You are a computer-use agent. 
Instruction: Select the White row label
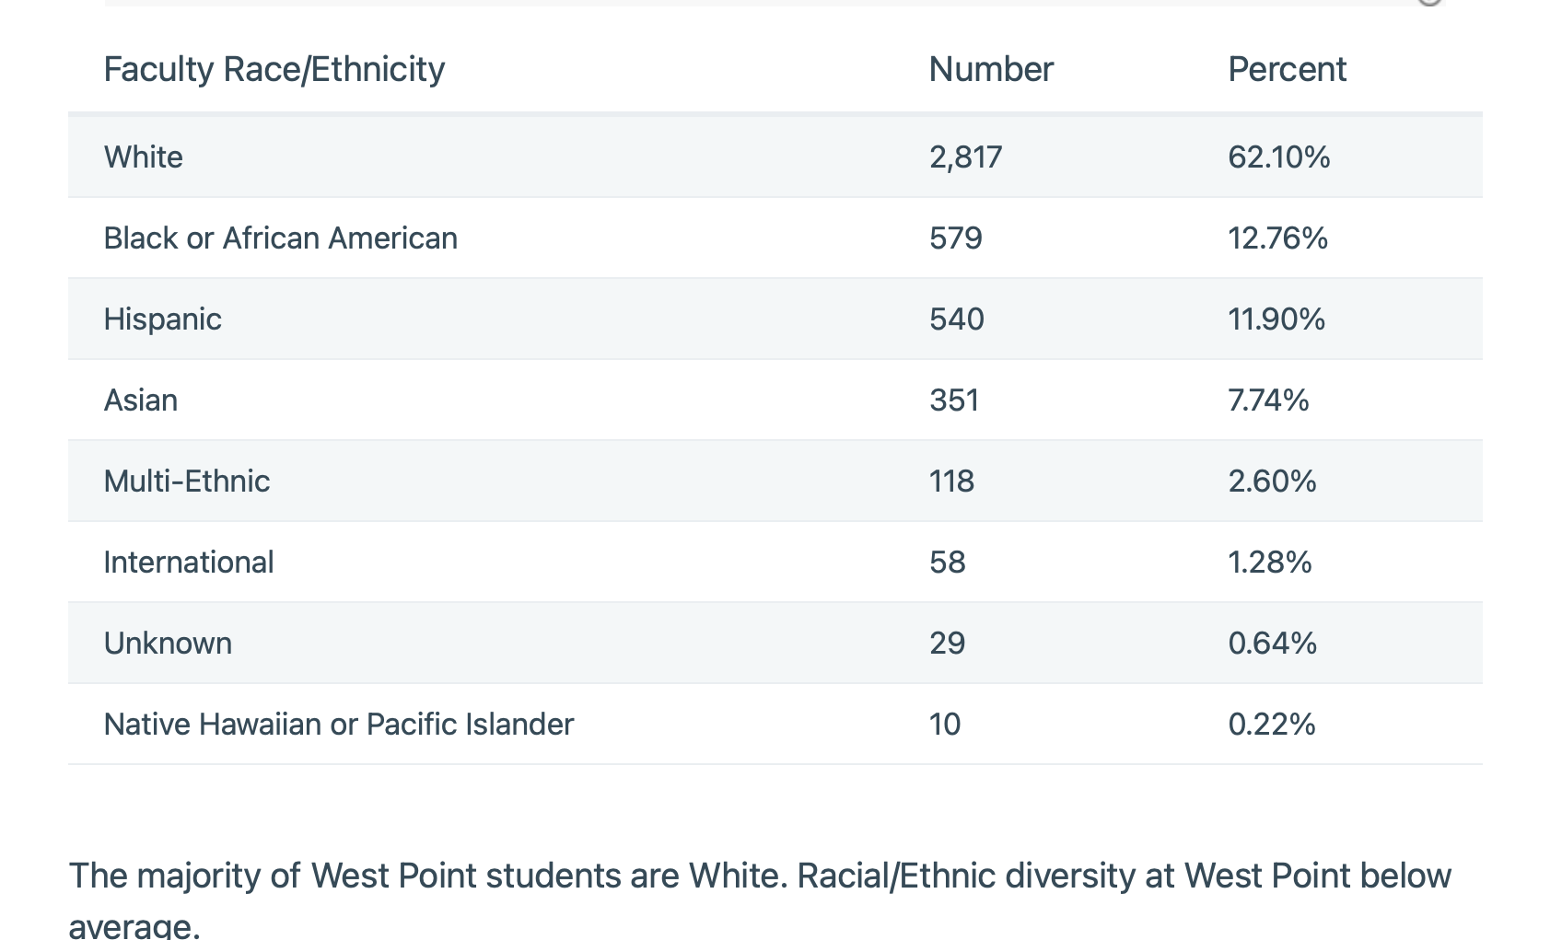144,157
